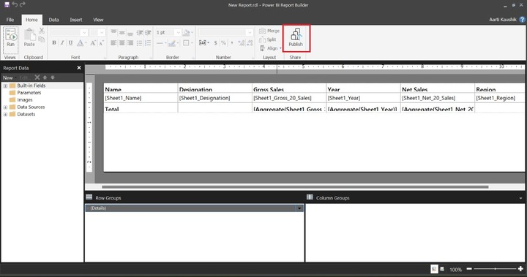The height and width of the screenshot is (277, 527).
Task: Click the zoom in plus button
Action: click(521, 269)
